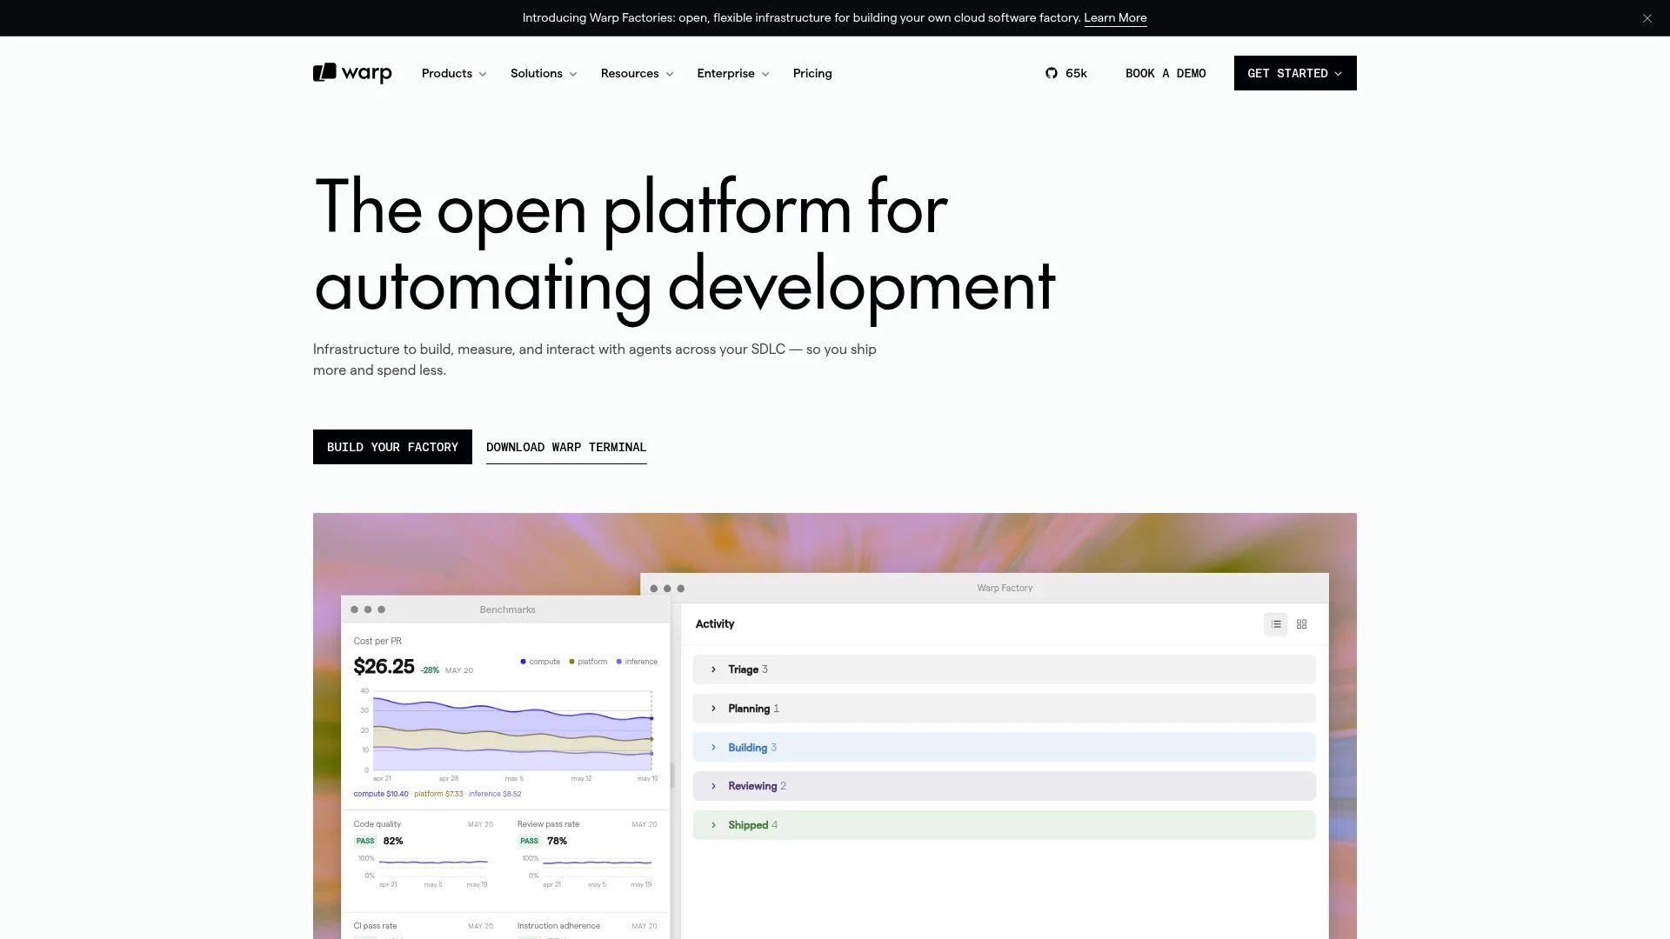The height and width of the screenshot is (939, 1670).
Task: Click the Cost per PR chart area
Action: [512, 731]
